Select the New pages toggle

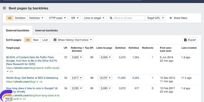click(36, 40)
